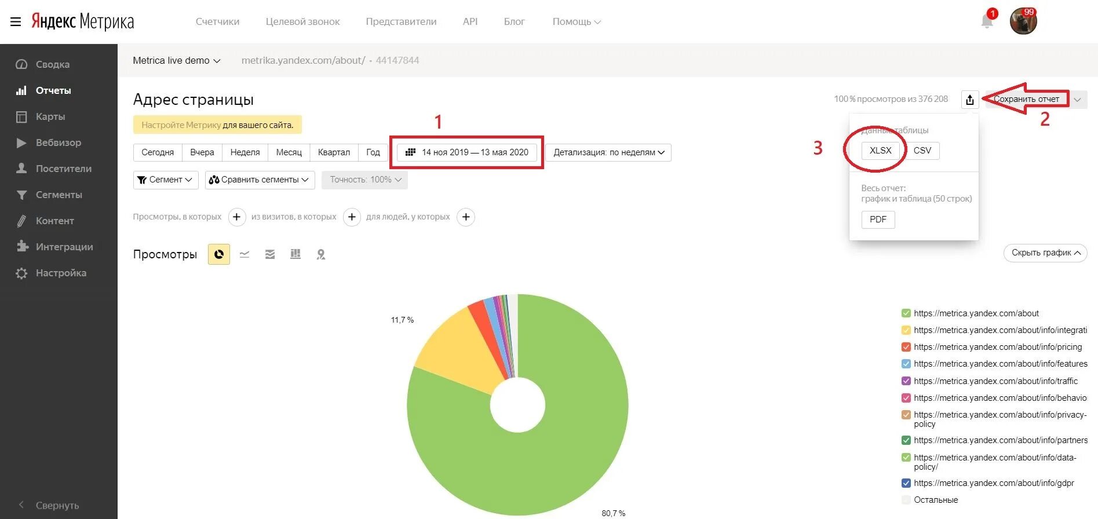Select the Месяц period tab

coord(289,152)
